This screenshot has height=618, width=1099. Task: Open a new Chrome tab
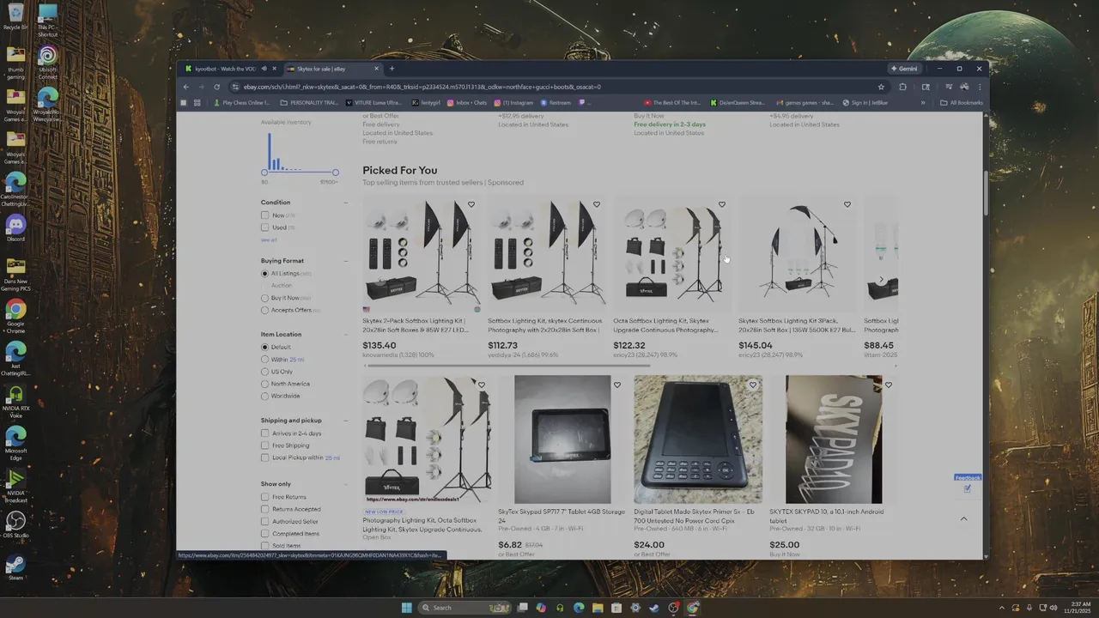(x=392, y=69)
